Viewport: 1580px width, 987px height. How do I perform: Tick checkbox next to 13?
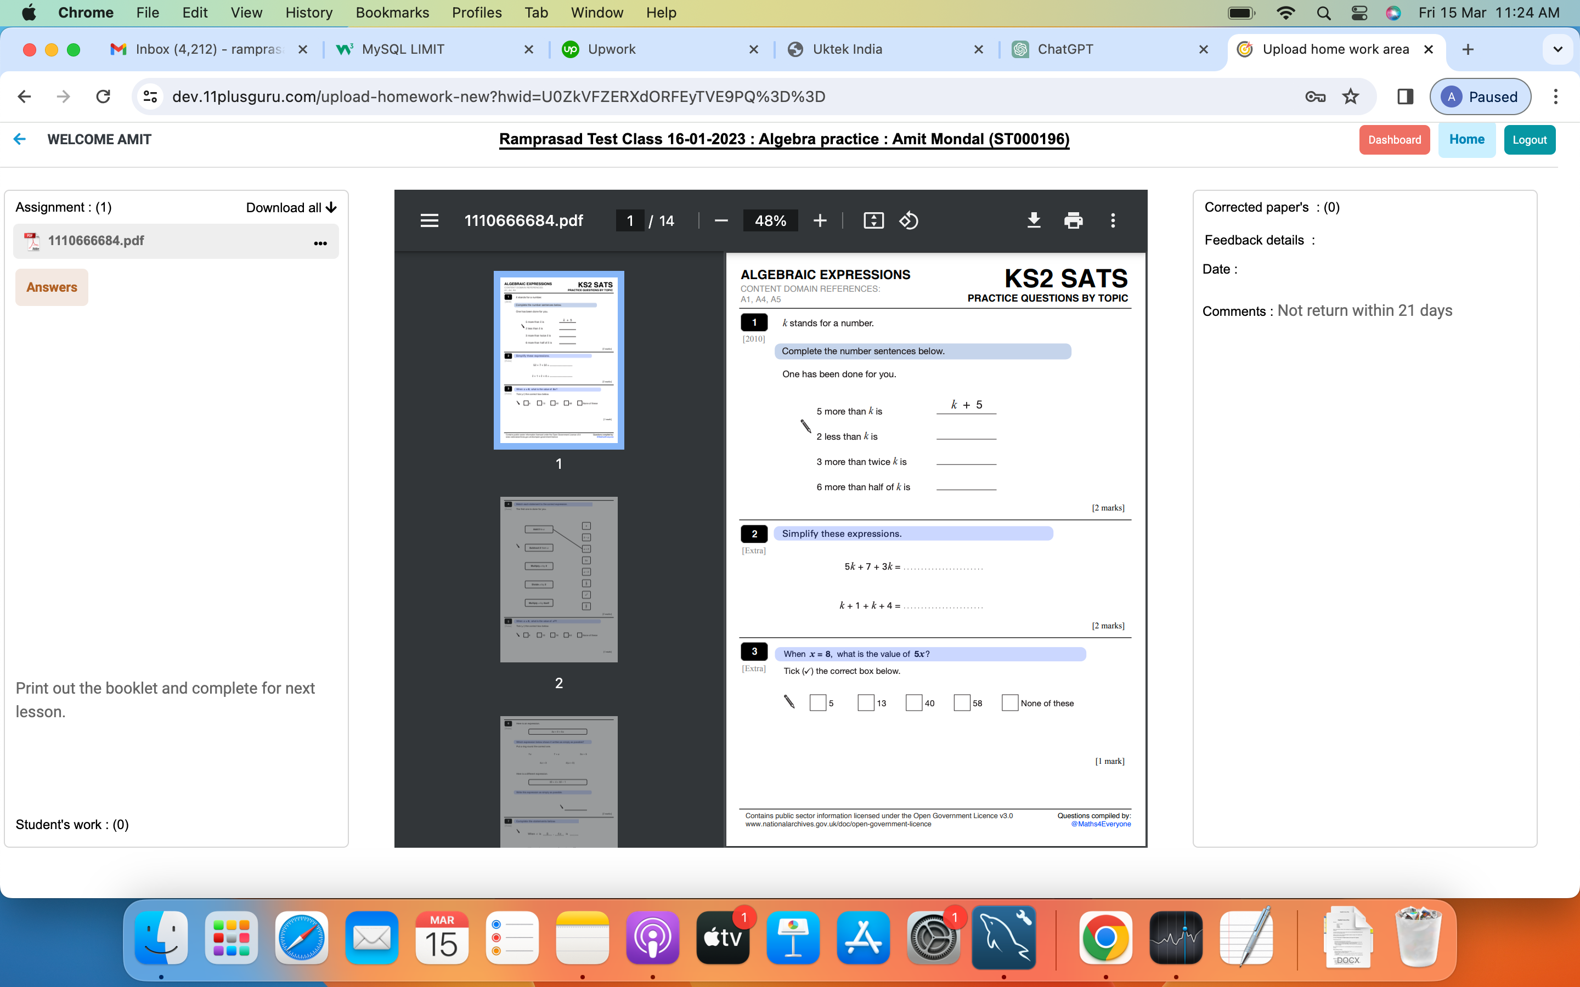865,702
